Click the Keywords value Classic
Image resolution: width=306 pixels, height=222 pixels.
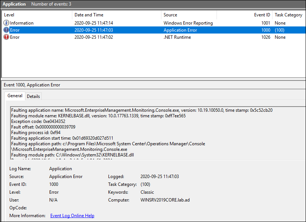click(x=147, y=192)
